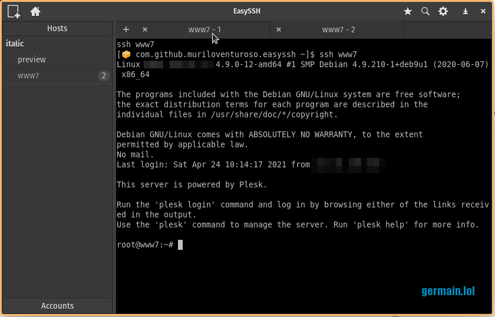
Task: Select the preview host
Action: coord(57,60)
